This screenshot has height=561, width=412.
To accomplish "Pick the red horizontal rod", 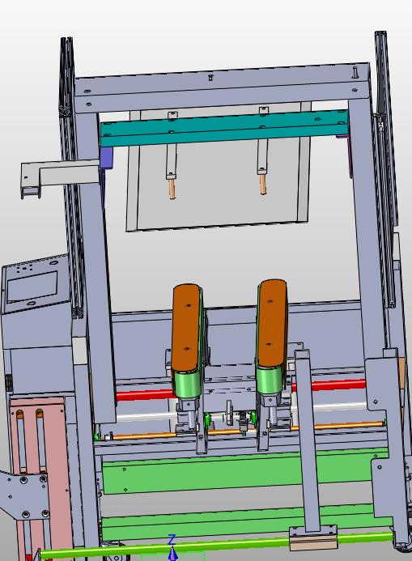I will click(x=241, y=390).
